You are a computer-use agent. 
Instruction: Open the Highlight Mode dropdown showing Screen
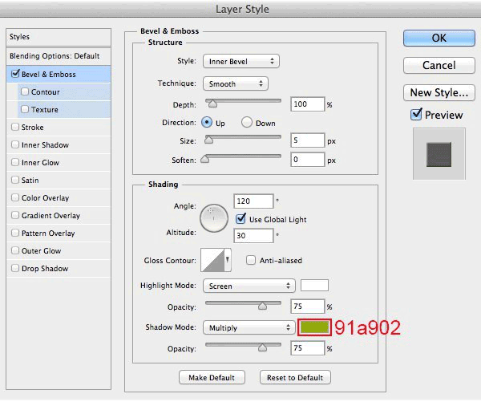coord(249,286)
